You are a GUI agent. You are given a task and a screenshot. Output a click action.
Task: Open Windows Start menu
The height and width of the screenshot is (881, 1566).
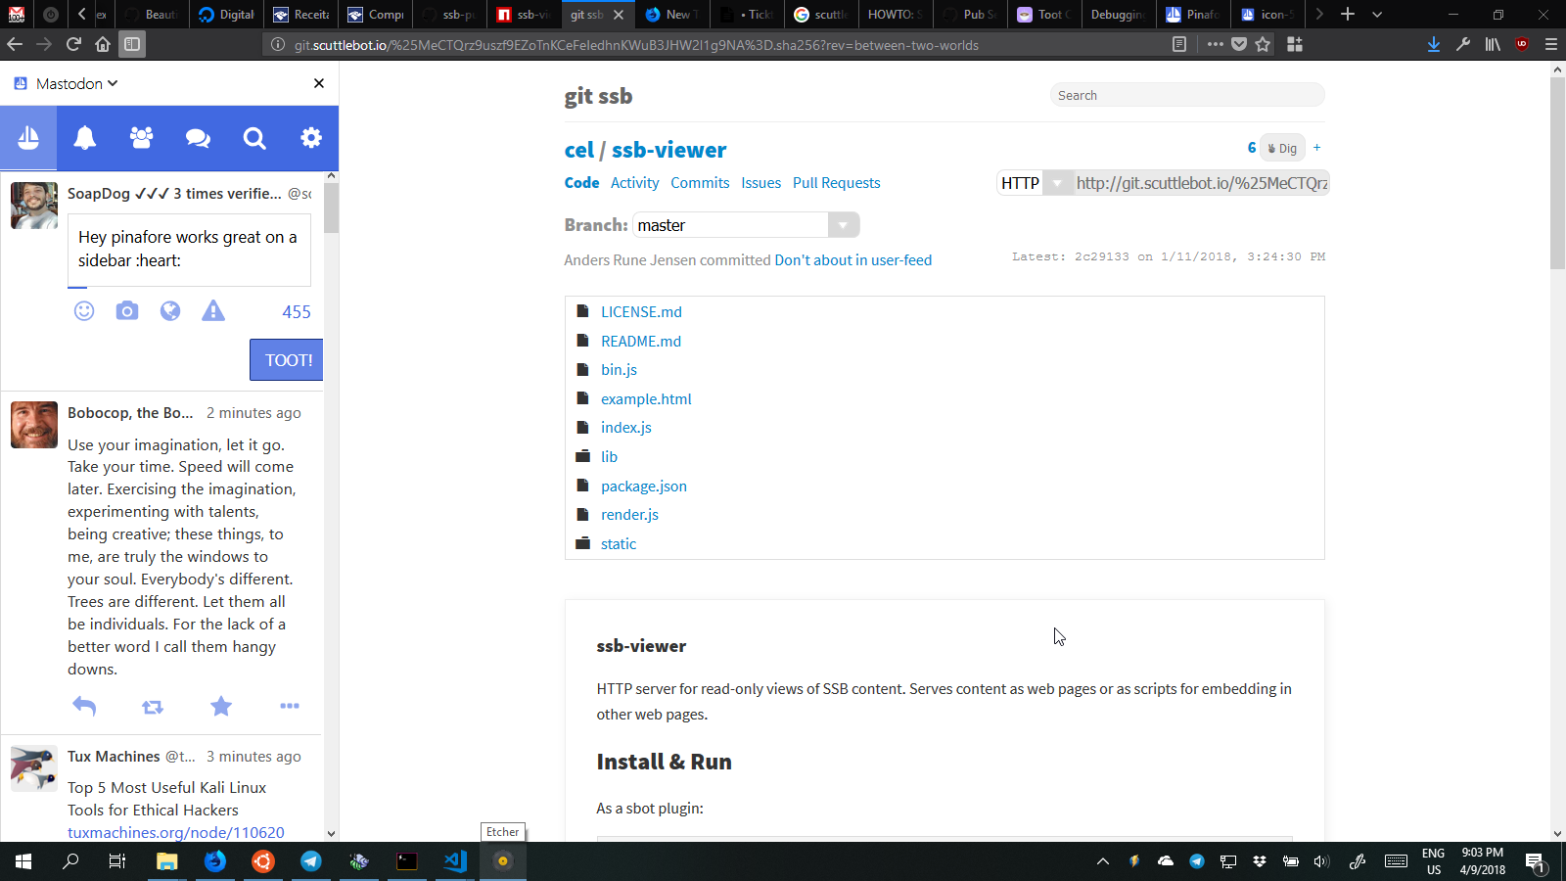[x=23, y=861]
